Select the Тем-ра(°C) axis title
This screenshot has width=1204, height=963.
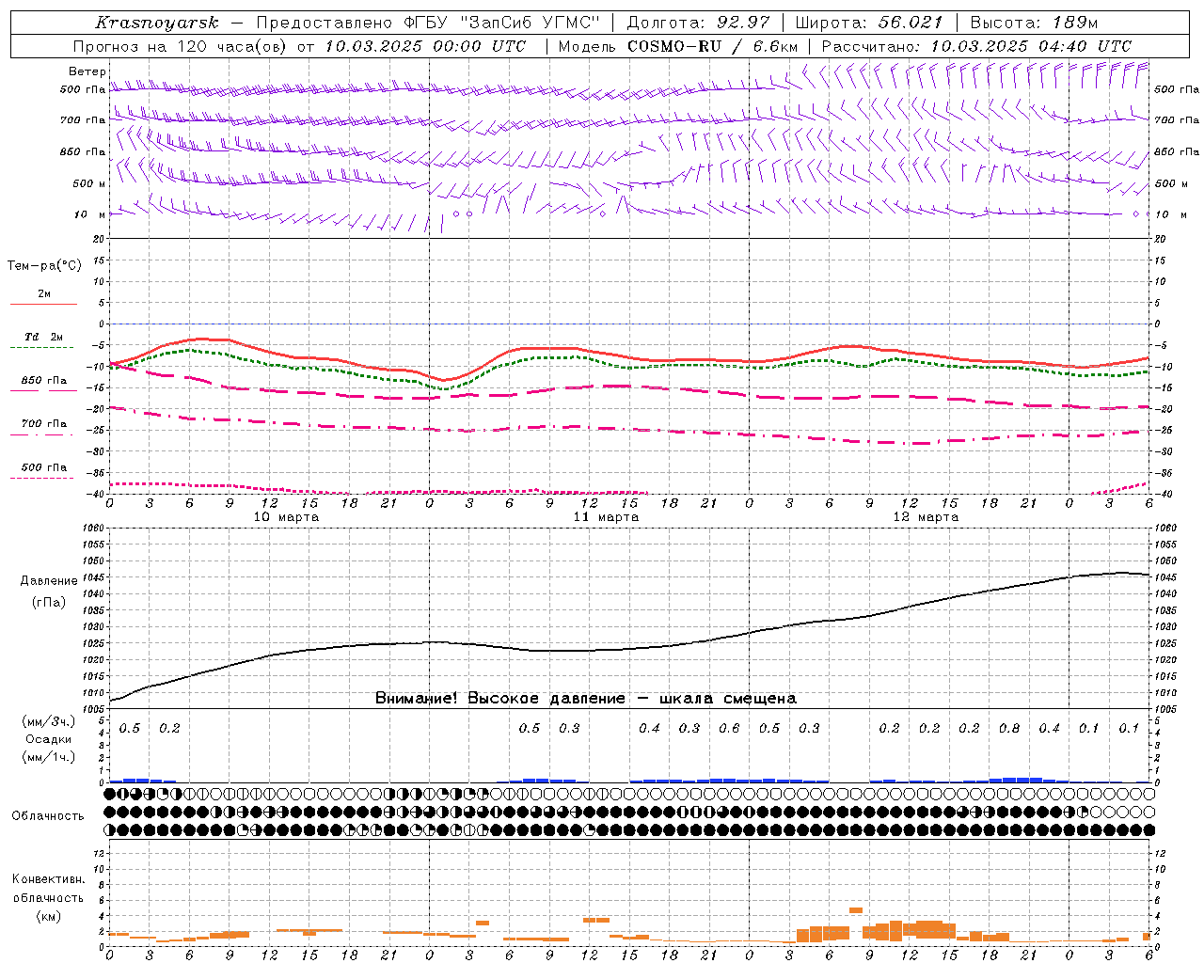click(x=44, y=266)
